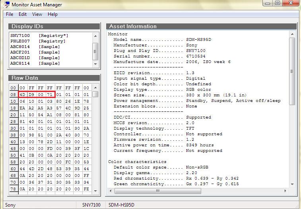
Task: Click Manufacture date 2006, ISO week 6
Action: tap(208, 62)
